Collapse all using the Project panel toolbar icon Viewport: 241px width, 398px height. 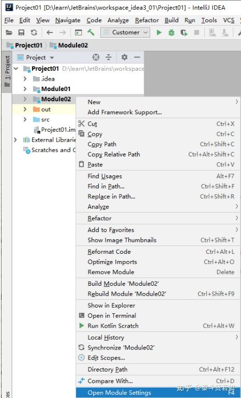point(109,57)
